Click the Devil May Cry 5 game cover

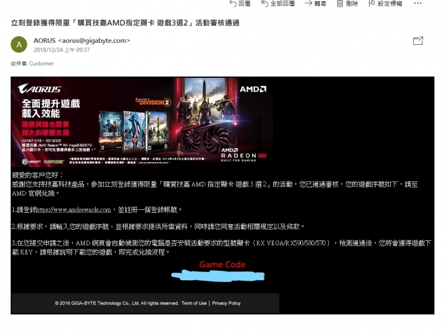point(134,131)
